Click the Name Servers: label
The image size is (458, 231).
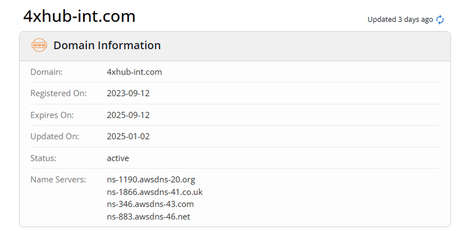coord(58,179)
